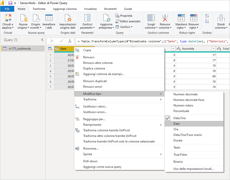The height and width of the screenshot is (180, 230).
Task: Click the Gestisci parametri icon
Action: tap(87, 18)
